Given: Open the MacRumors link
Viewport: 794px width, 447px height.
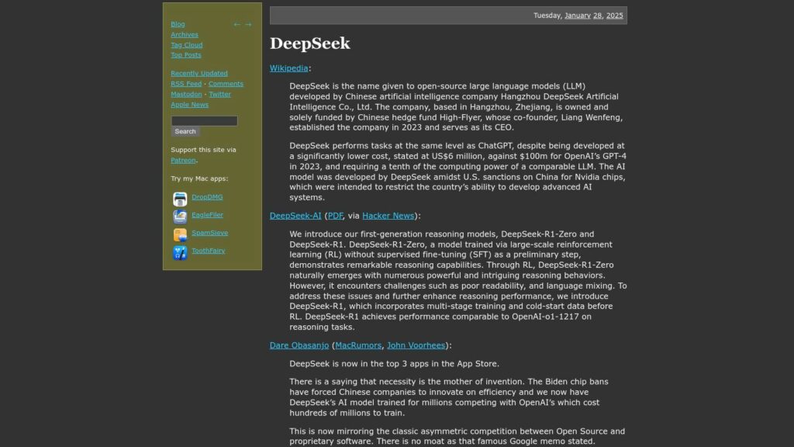Looking at the screenshot, I should [x=358, y=345].
